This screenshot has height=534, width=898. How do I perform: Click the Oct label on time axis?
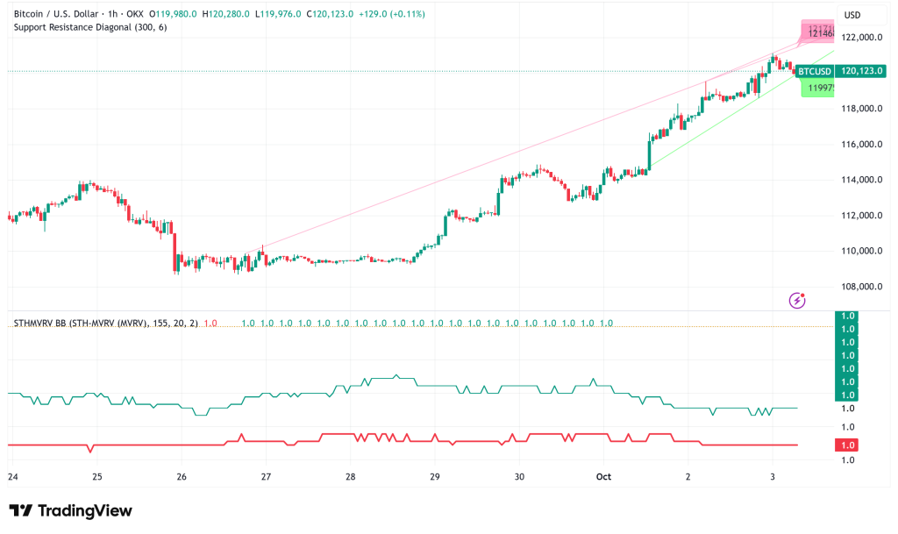[x=603, y=477]
